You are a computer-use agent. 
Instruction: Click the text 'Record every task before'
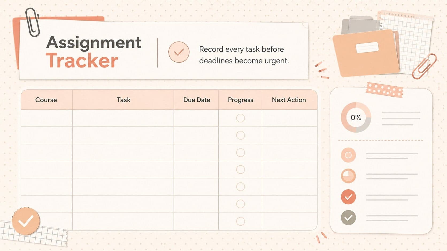coord(241,49)
